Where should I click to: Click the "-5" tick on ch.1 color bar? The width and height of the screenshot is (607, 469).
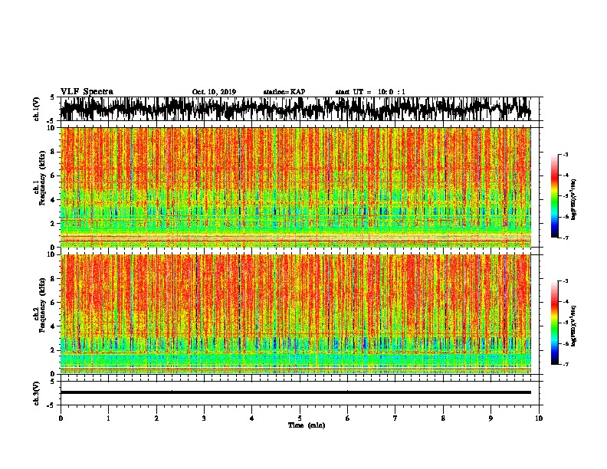pyautogui.click(x=566, y=196)
